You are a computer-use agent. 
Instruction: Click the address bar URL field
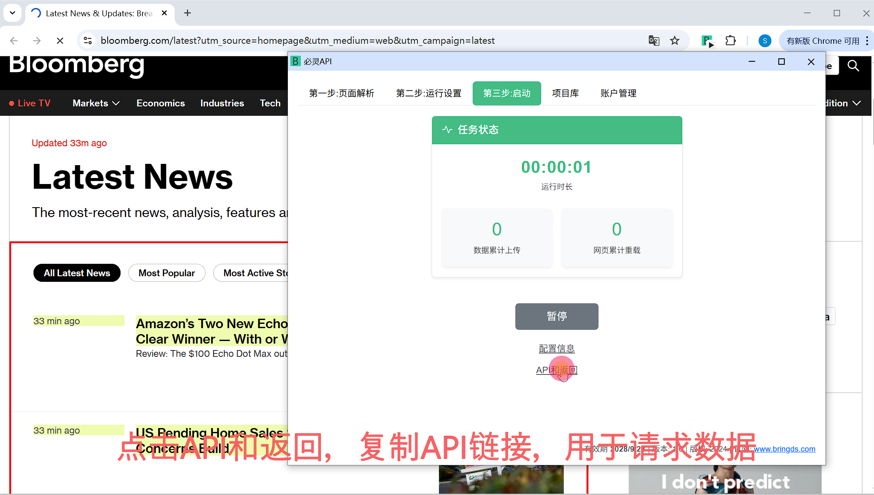pos(297,41)
